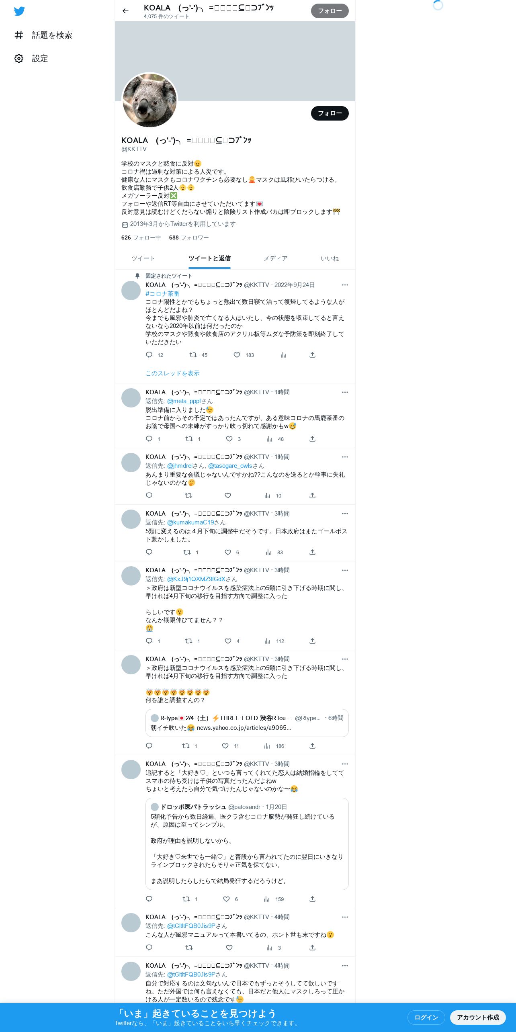Image resolution: width=516 pixels, height=1032 pixels.
Task: Like the pinned tweet with 183 likes
Action: [237, 355]
